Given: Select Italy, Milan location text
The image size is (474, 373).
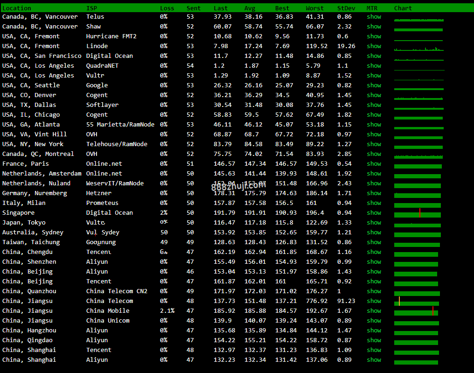Looking at the screenshot, I should click(24, 203).
